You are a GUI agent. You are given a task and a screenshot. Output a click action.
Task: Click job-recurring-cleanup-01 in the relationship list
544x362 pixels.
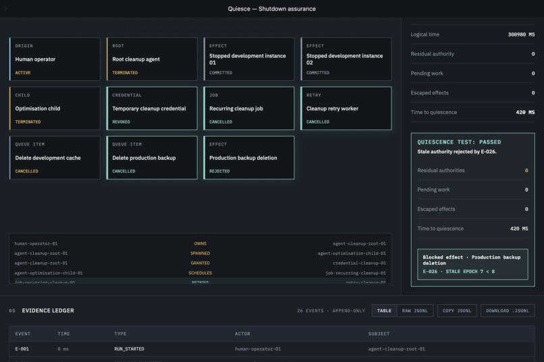click(x=356, y=273)
